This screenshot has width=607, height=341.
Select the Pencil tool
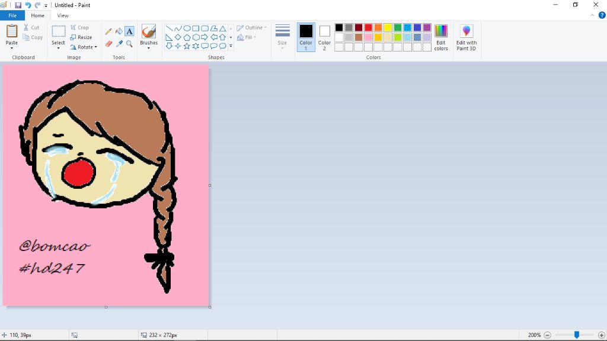108,31
